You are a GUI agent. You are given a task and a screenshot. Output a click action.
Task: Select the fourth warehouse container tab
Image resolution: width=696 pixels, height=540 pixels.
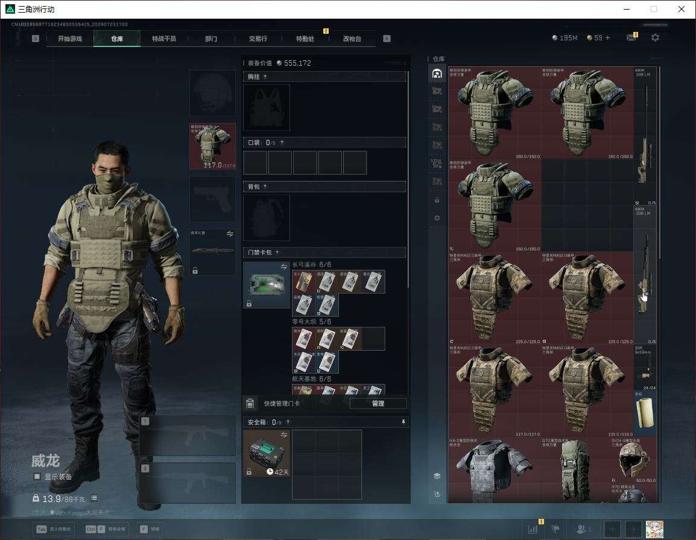(437, 127)
